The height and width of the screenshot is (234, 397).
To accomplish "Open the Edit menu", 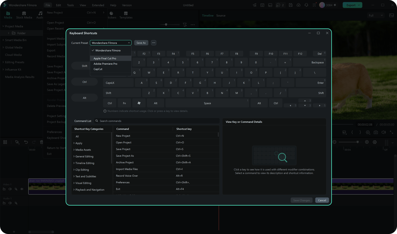I will (x=59, y=5).
